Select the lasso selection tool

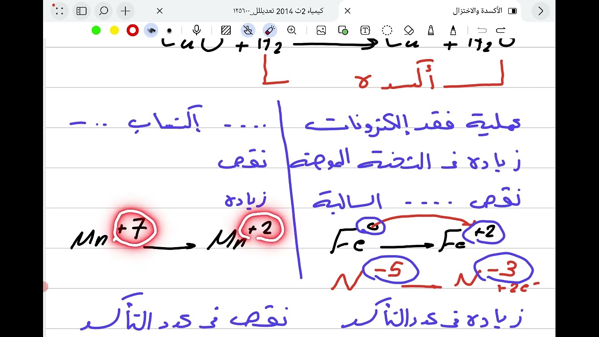coord(387,30)
